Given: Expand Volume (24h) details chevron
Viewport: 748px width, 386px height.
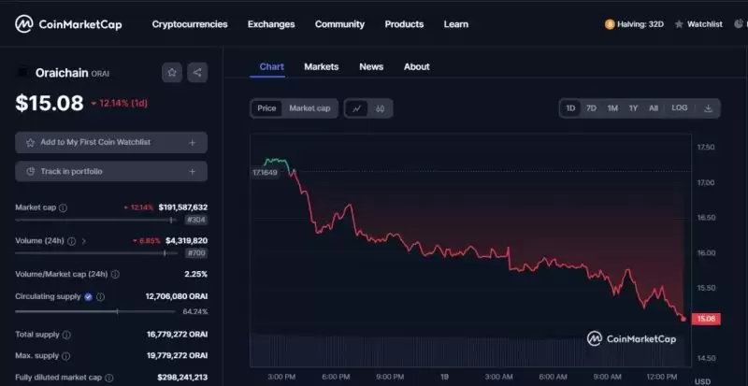Looking at the screenshot, I should click(84, 241).
